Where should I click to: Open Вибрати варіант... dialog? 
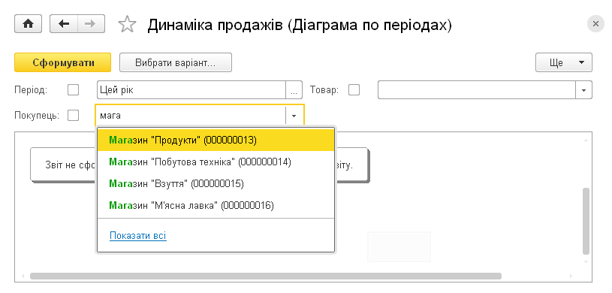tap(176, 62)
